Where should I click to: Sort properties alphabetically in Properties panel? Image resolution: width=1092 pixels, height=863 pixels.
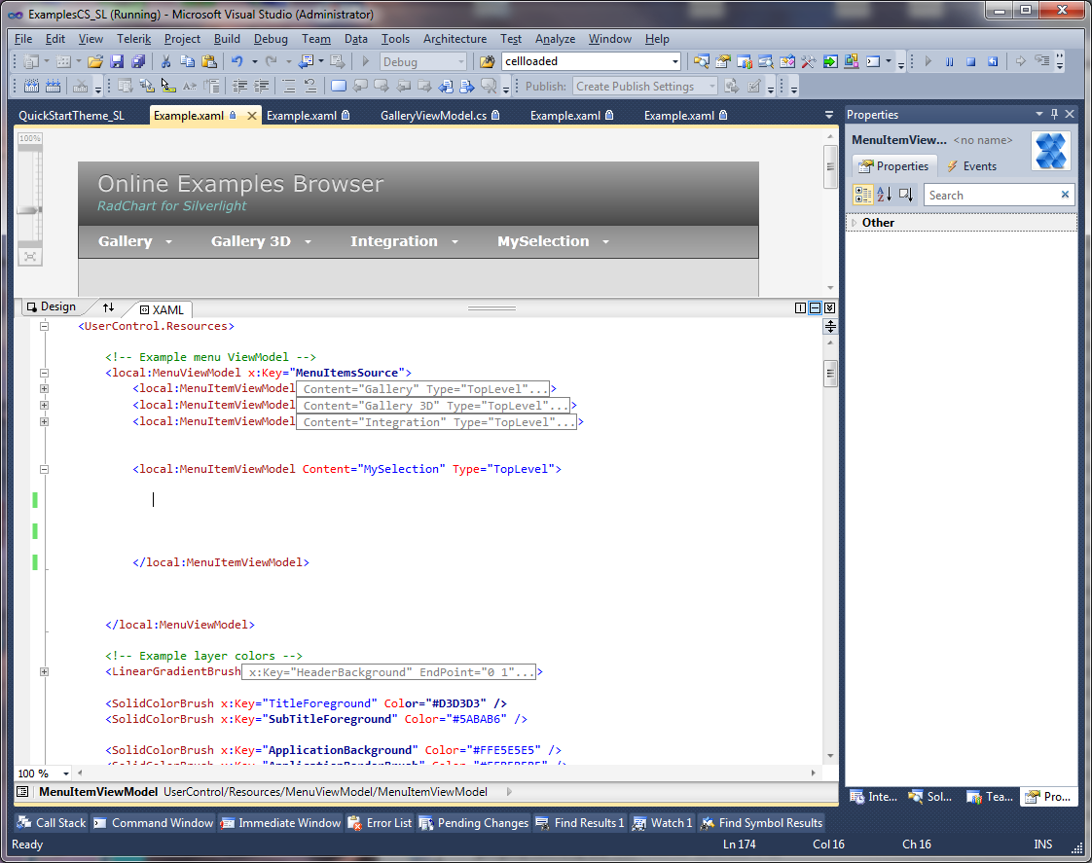pyautogui.click(x=884, y=195)
